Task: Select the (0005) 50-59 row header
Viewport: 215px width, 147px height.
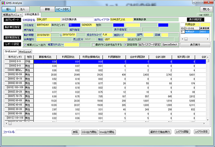Action: pyautogui.click(x=15, y=75)
